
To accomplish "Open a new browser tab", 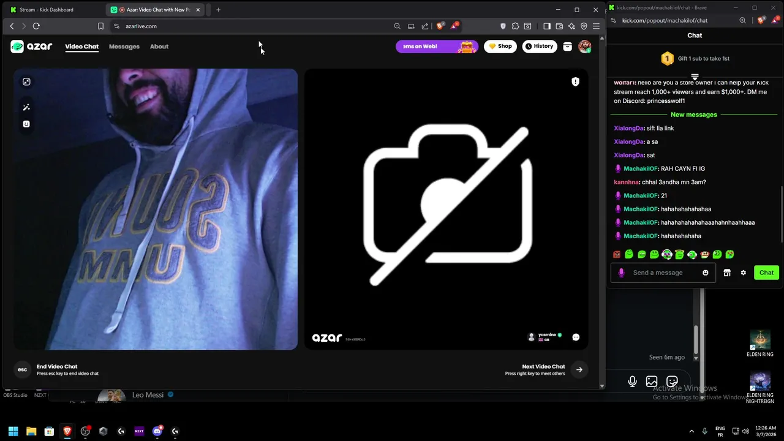I will coord(218,10).
